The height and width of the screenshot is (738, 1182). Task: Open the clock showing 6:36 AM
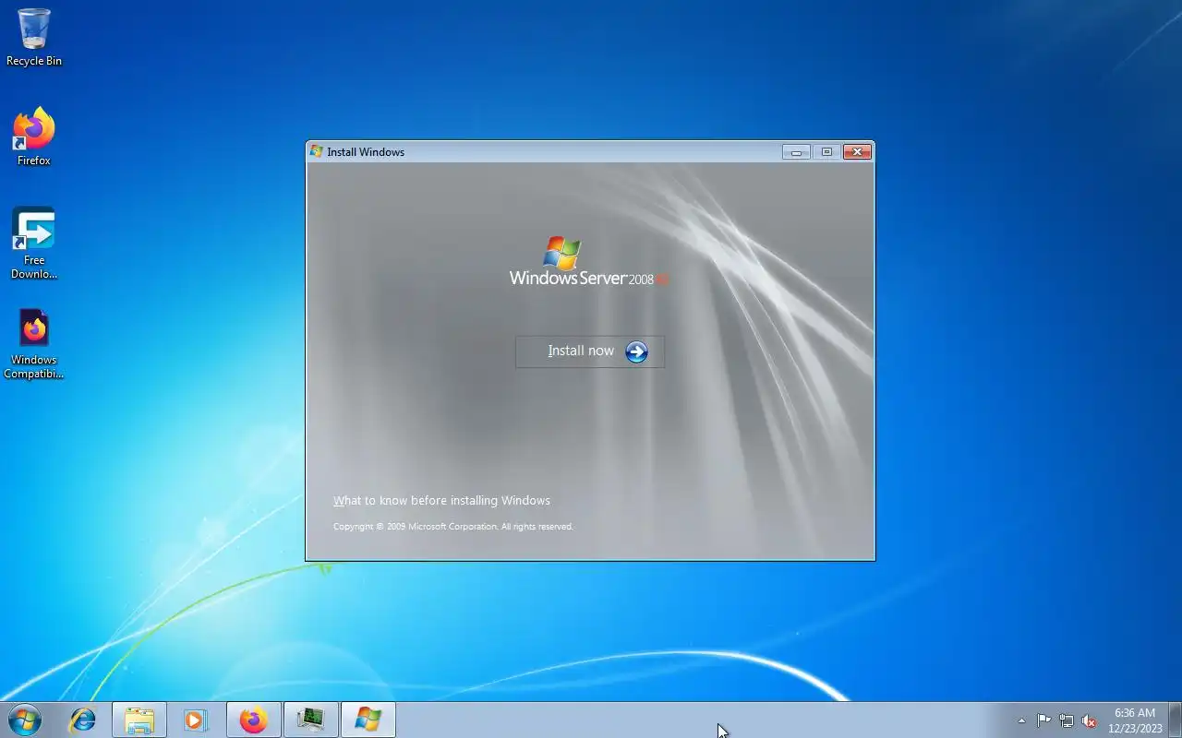coord(1135,720)
